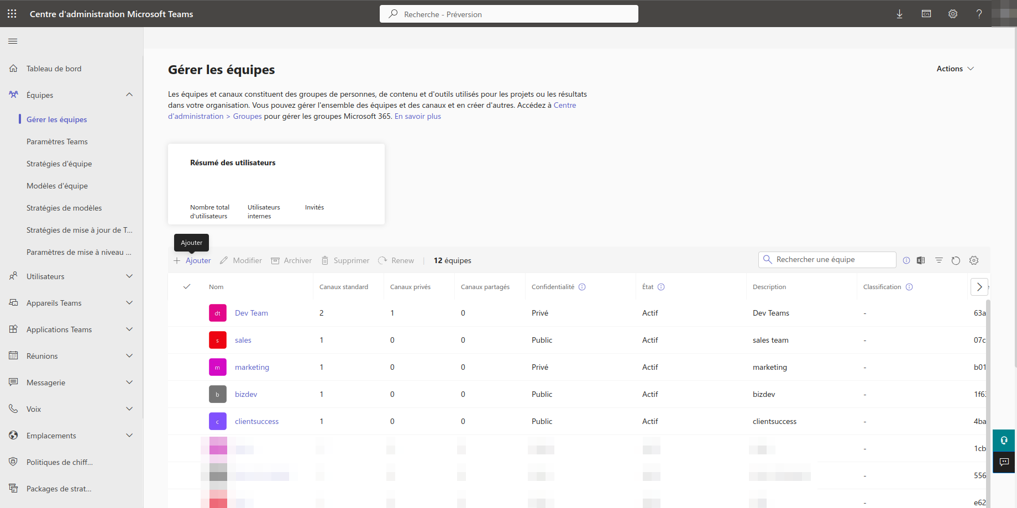Collapse the hamburger navigation menu

[13, 41]
